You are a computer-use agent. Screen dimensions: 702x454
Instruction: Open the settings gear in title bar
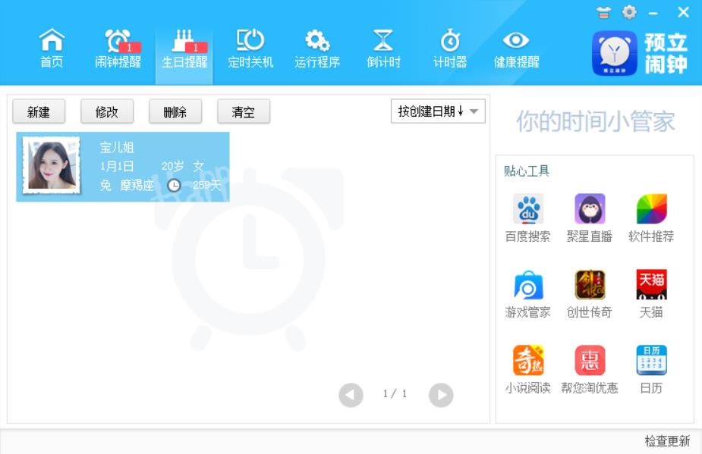629,12
